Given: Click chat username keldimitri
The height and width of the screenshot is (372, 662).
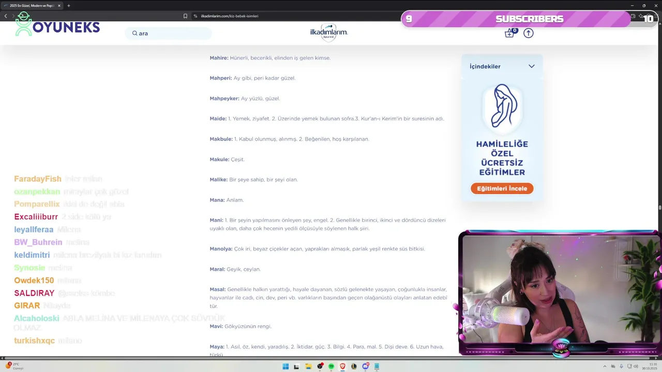Looking at the screenshot, I should (32, 255).
